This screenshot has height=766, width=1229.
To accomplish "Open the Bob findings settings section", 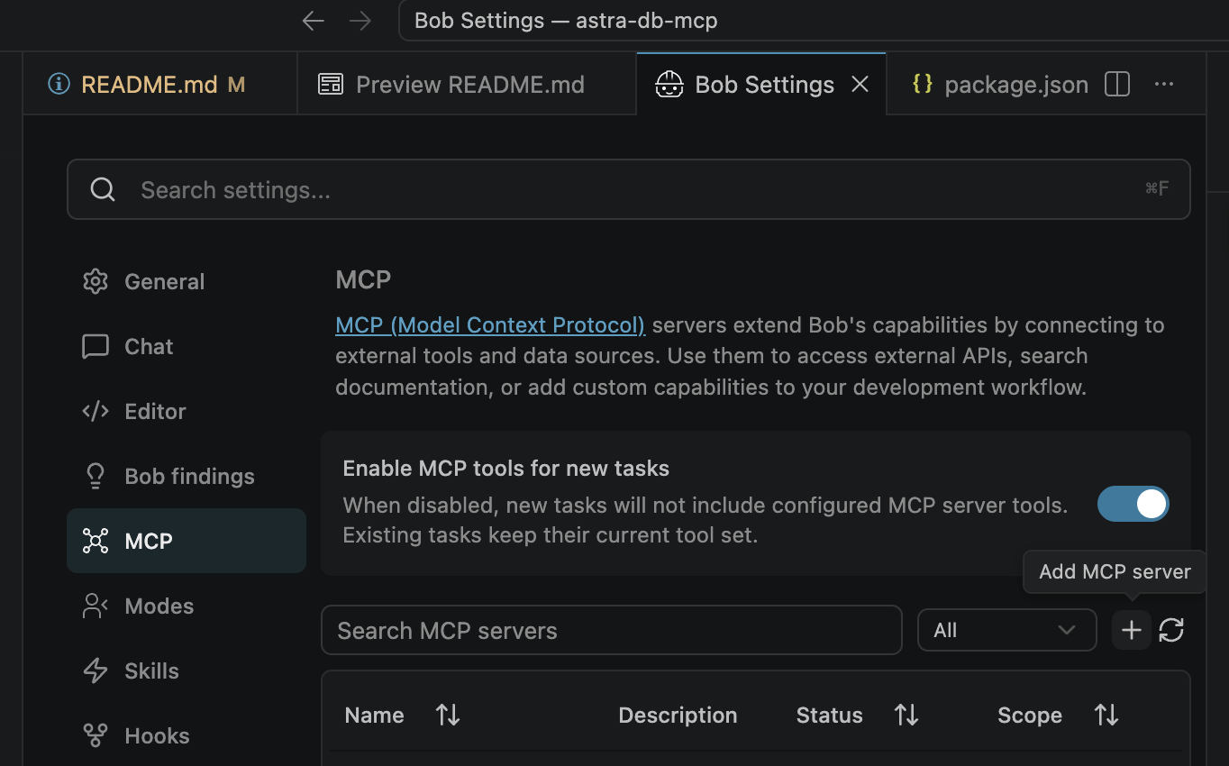I will tap(187, 476).
